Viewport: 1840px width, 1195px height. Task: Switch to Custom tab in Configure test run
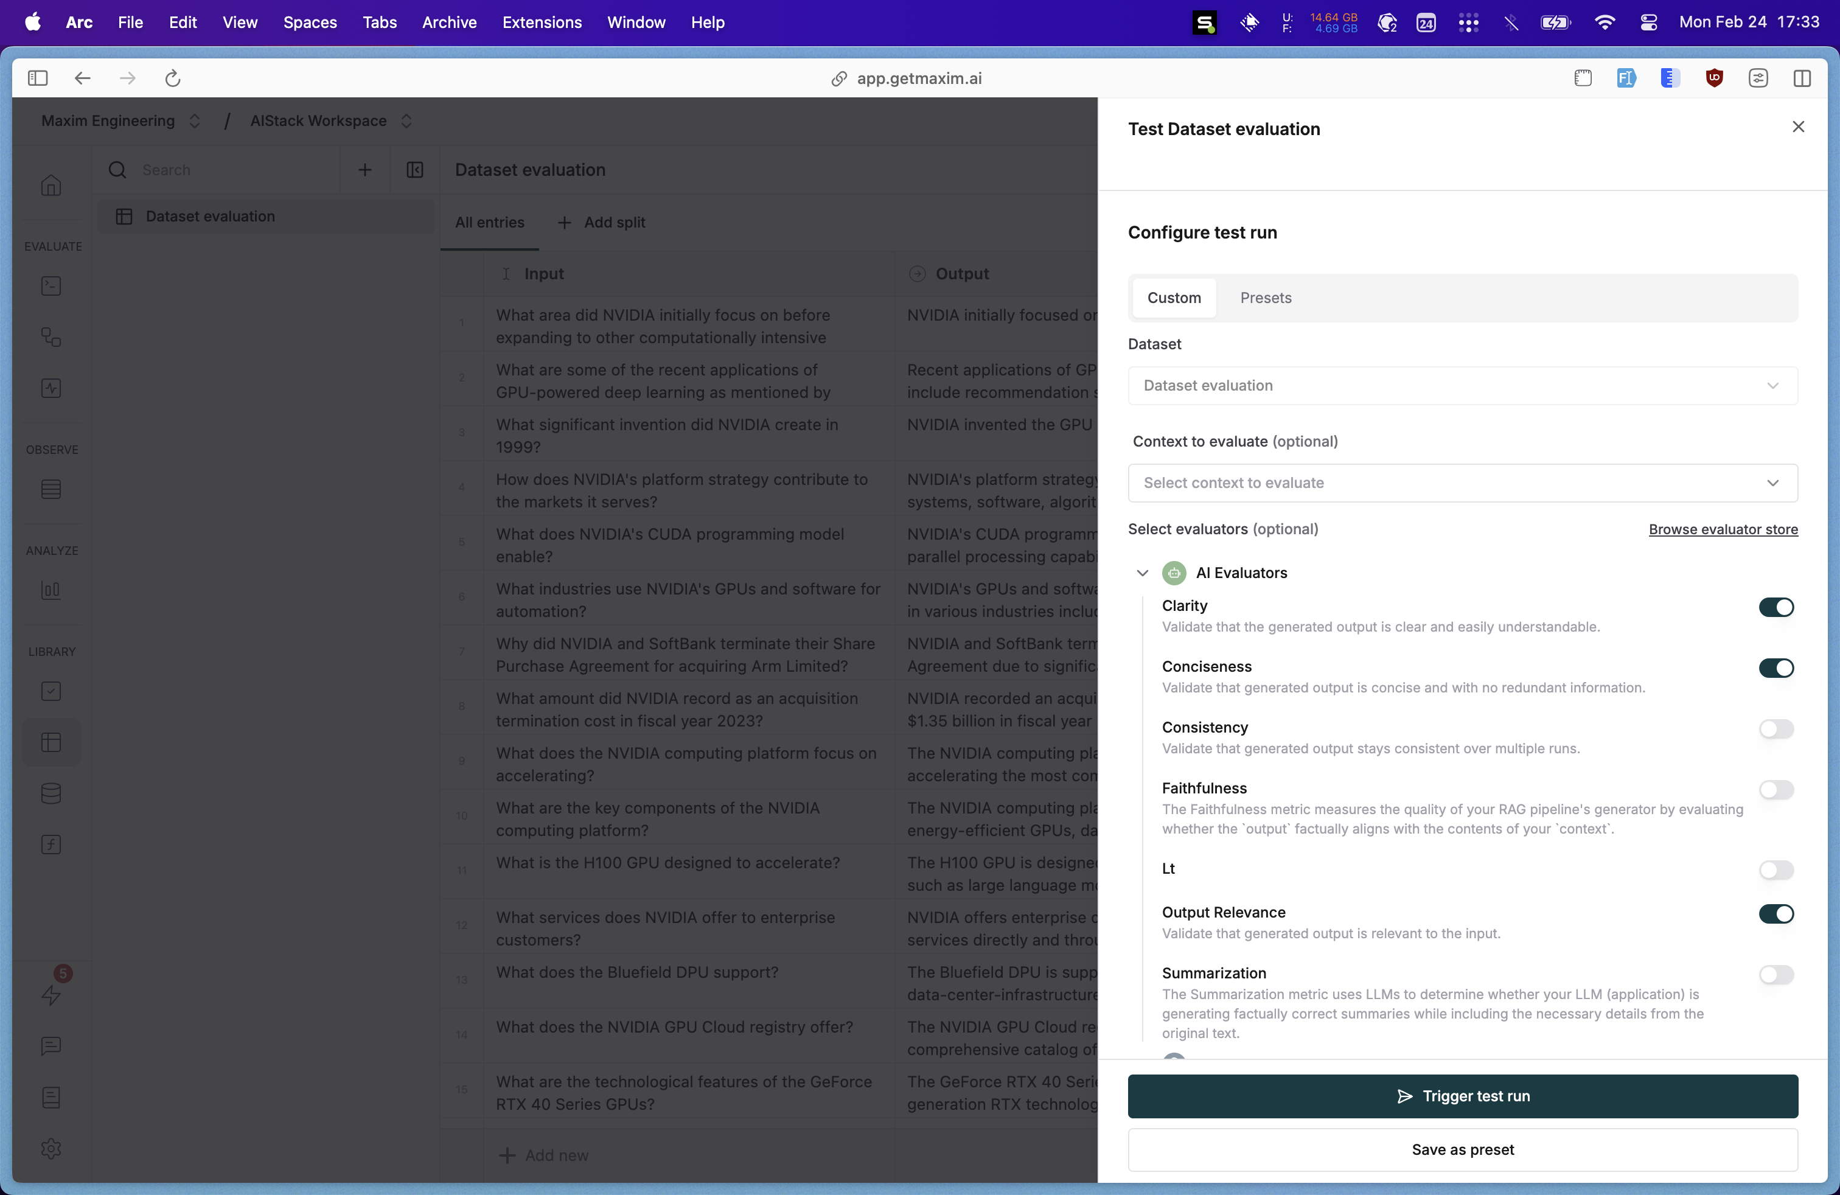[x=1174, y=298]
